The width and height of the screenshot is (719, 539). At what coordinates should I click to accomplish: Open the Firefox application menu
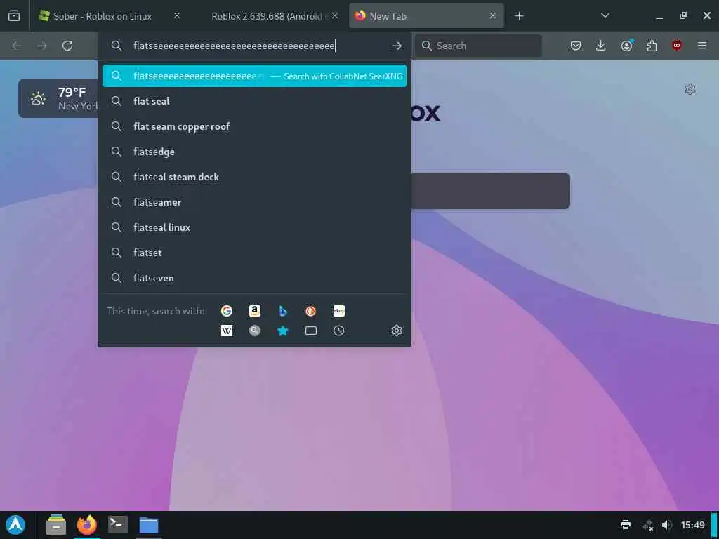coord(702,46)
